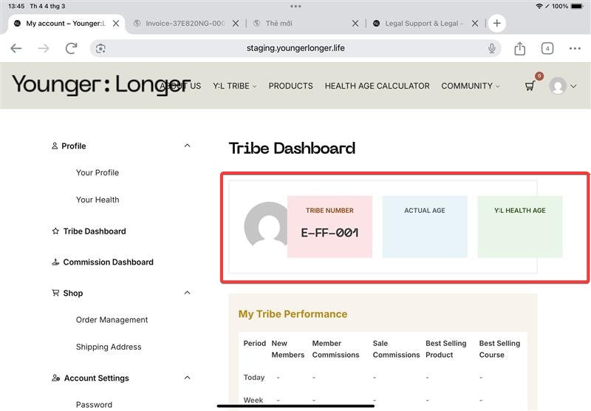Open Order Management link
Viewport: 591px width, 411px height.
[112, 320]
